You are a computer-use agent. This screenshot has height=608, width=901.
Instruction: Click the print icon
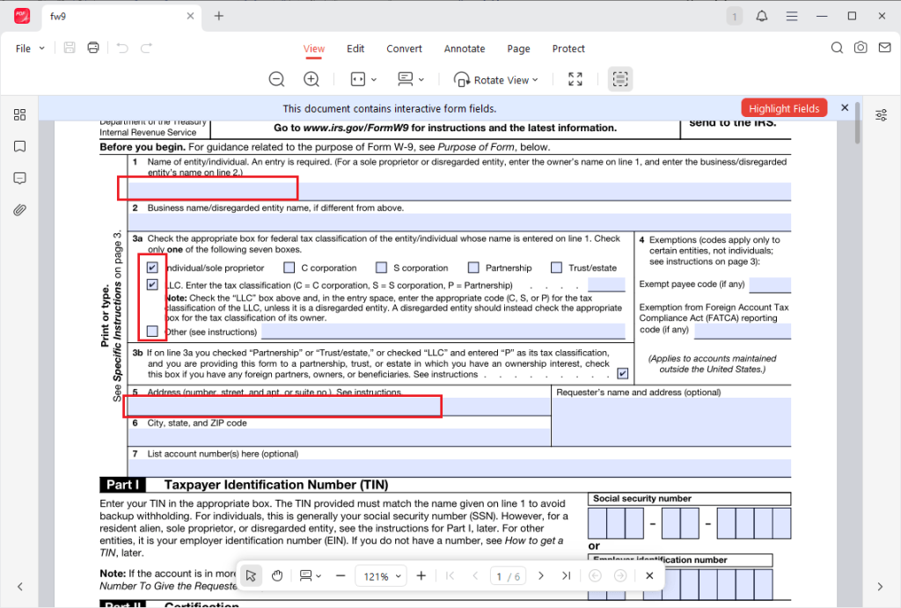click(93, 48)
